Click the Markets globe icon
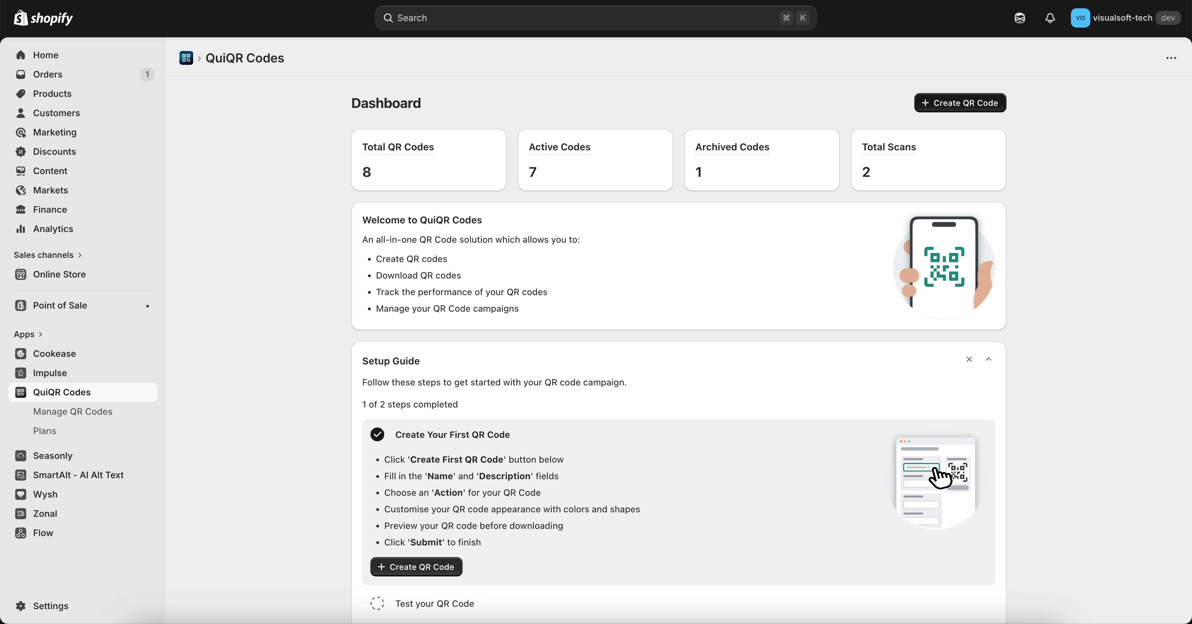Image resolution: width=1192 pixels, height=624 pixels. coord(21,190)
